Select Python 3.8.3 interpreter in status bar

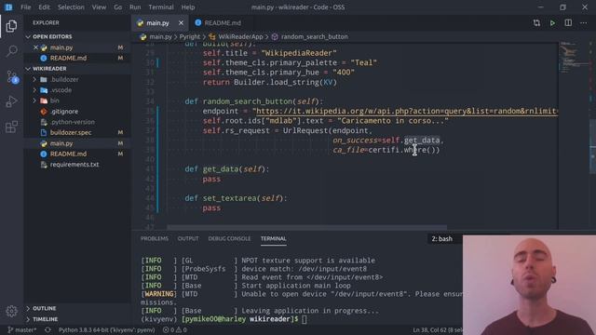(106, 329)
